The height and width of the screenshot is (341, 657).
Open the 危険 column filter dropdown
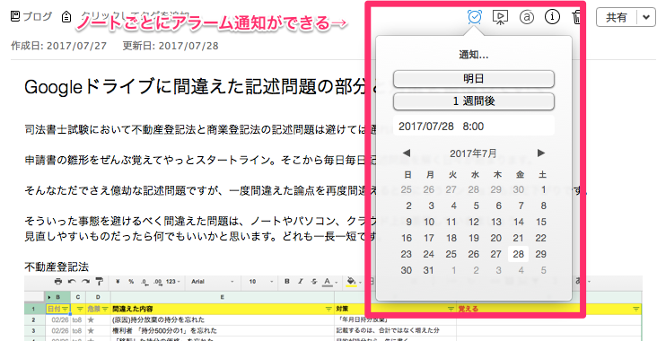(105, 310)
